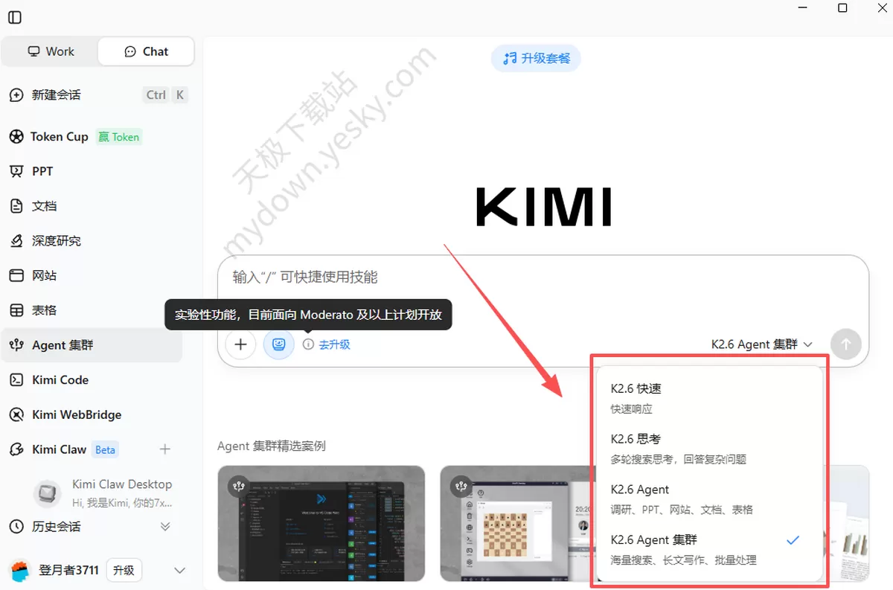The image size is (893, 590).
Task: Switch to the Chat tab
Action: 146,51
